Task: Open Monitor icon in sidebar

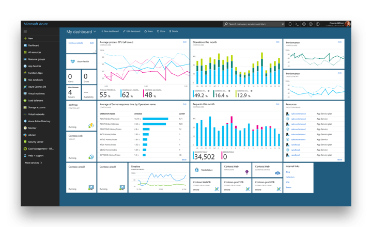Action: 25,128
